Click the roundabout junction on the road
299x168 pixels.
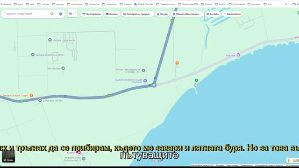(154, 85)
